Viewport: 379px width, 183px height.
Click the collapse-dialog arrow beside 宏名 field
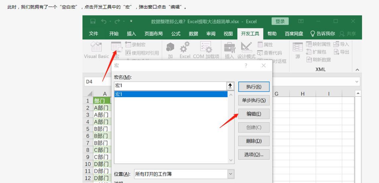[x=230, y=86]
